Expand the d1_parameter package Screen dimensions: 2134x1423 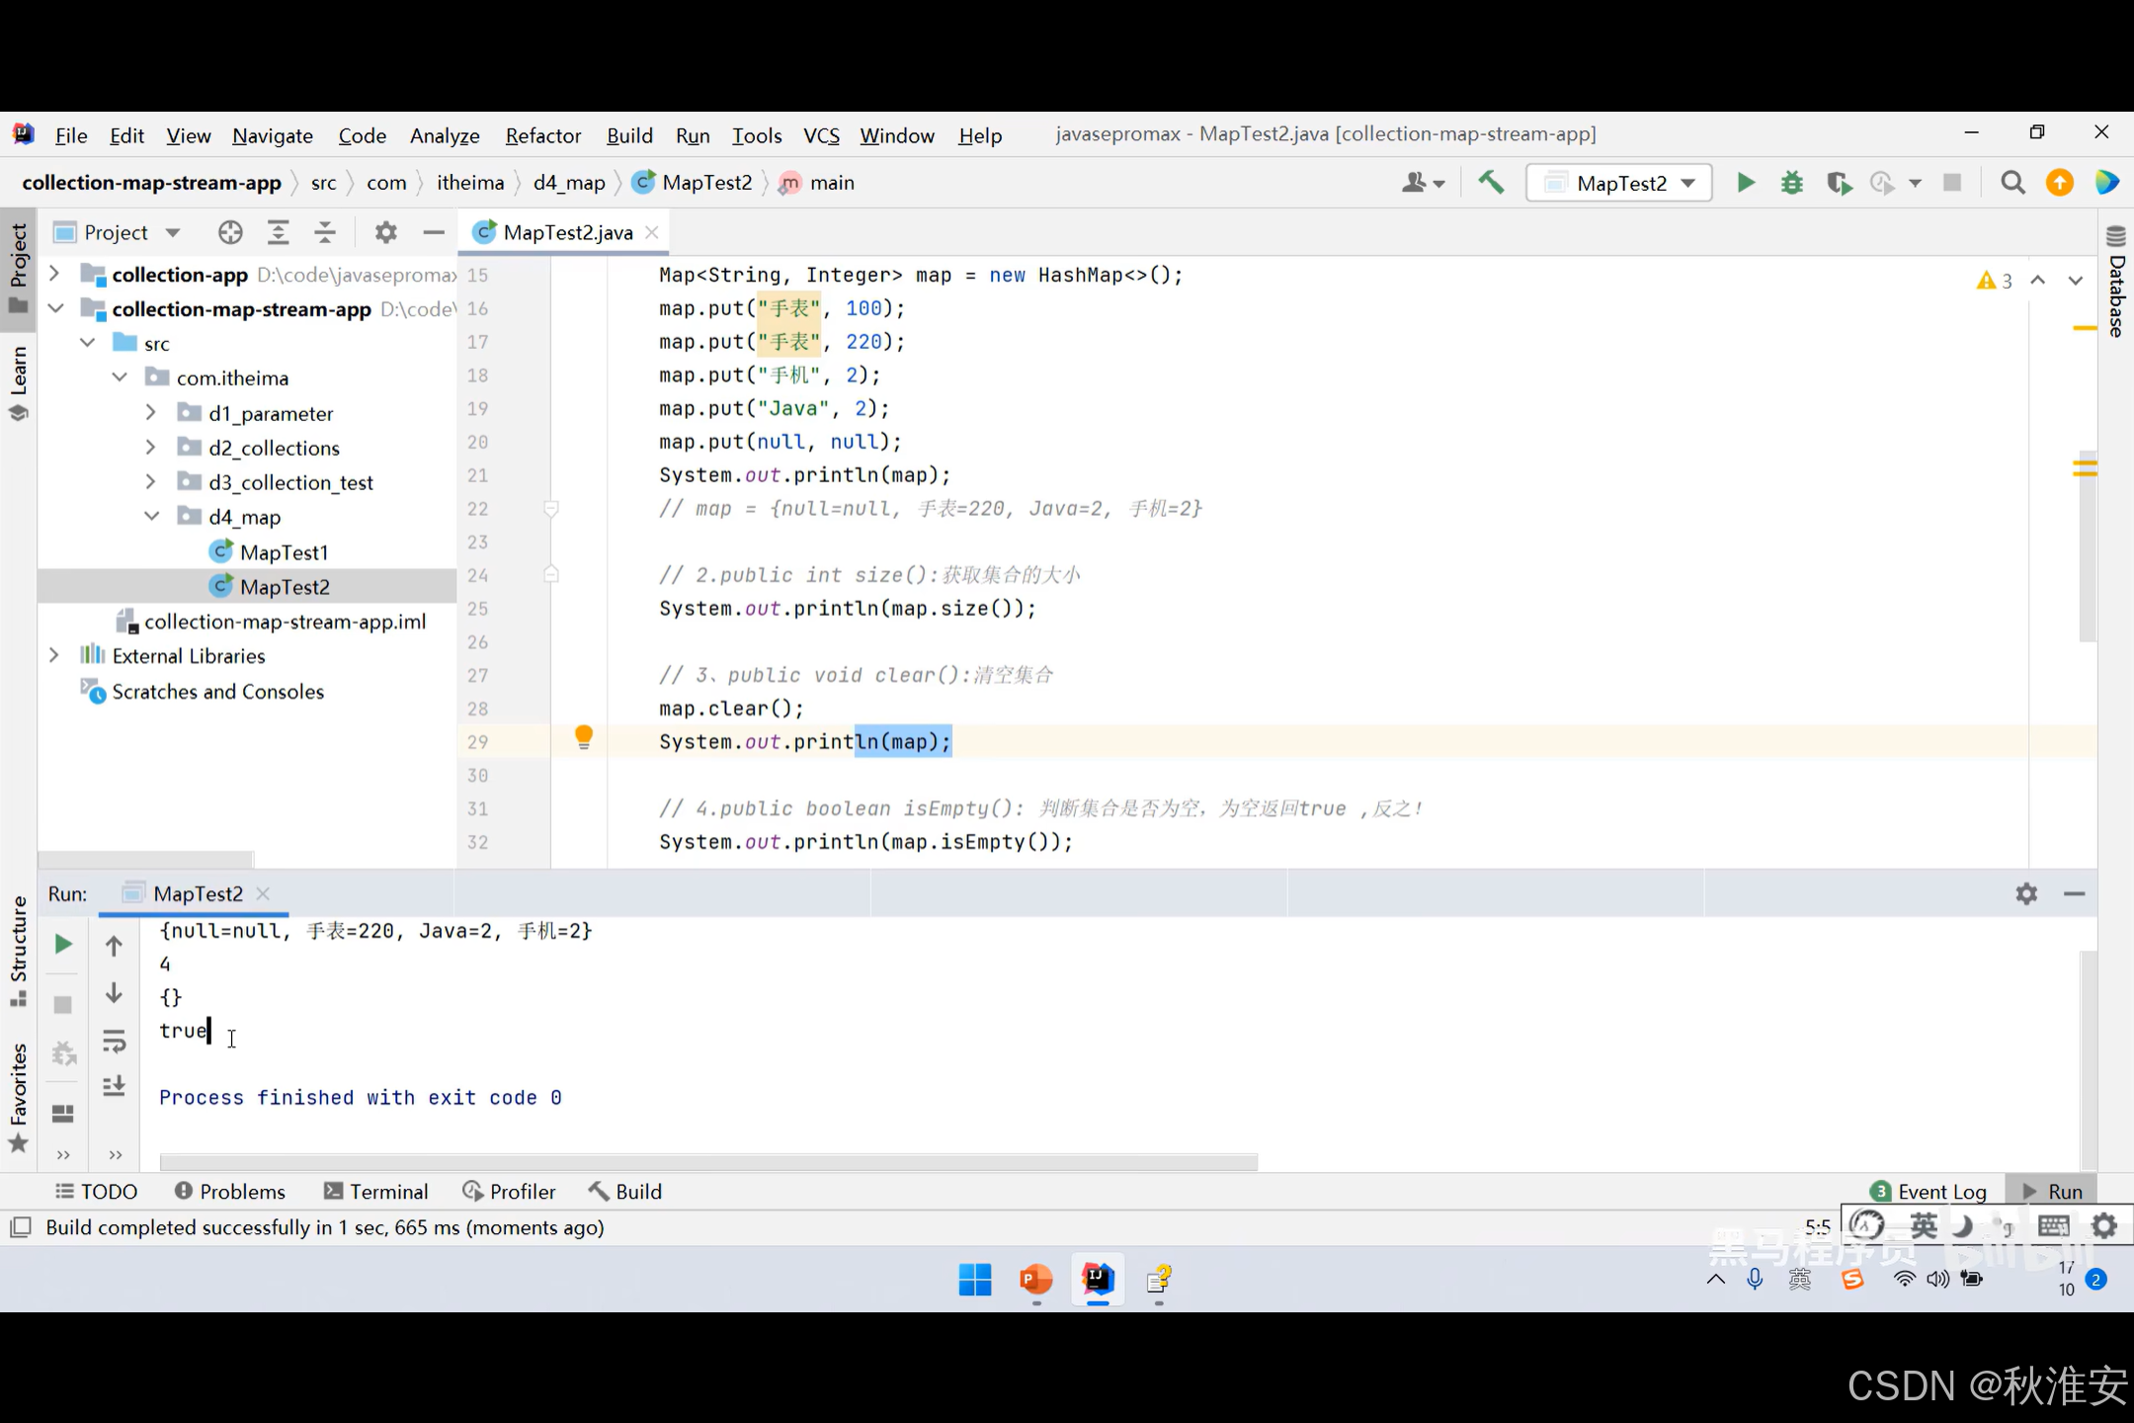pyautogui.click(x=151, y=412)
